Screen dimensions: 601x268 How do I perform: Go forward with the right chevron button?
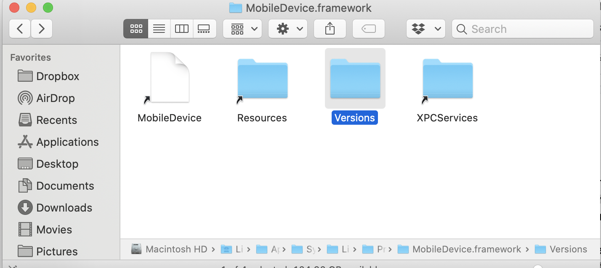coord(41,29)
